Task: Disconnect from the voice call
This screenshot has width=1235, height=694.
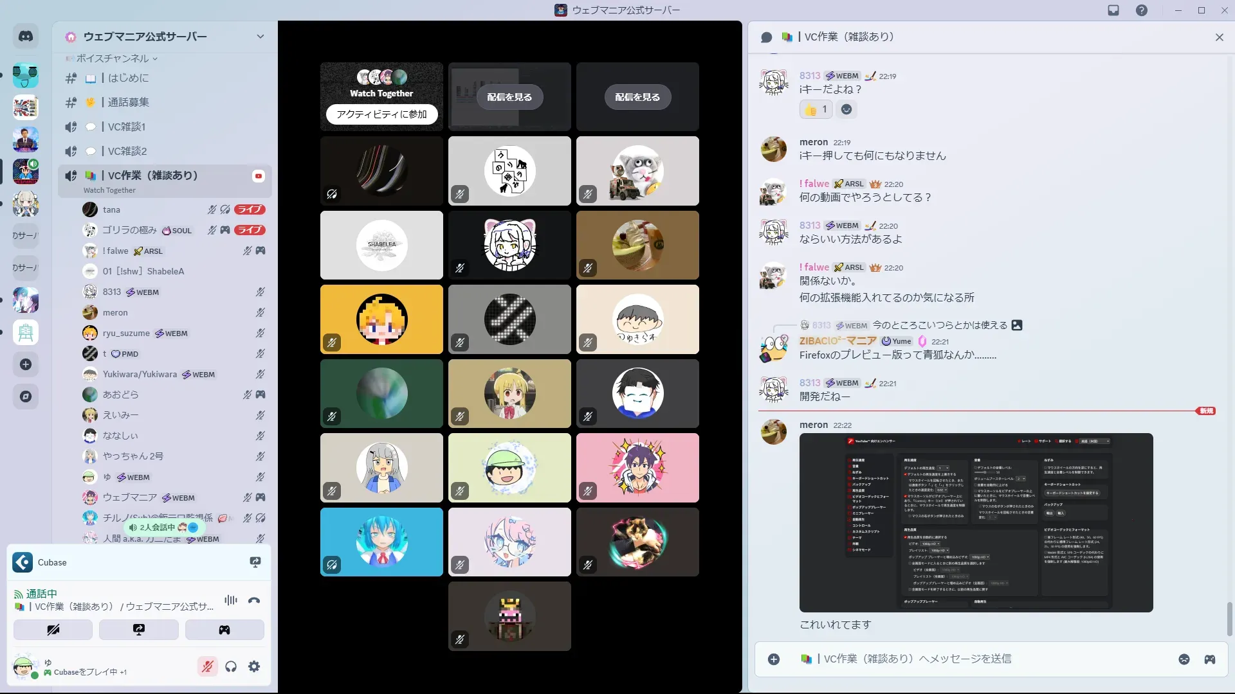Action: pos(254,601)
